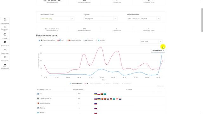This screenshot has width=203, height=114.
Task: Click the Kazakhstan flag in the ВК row
Action: click(x=105, y=94)
